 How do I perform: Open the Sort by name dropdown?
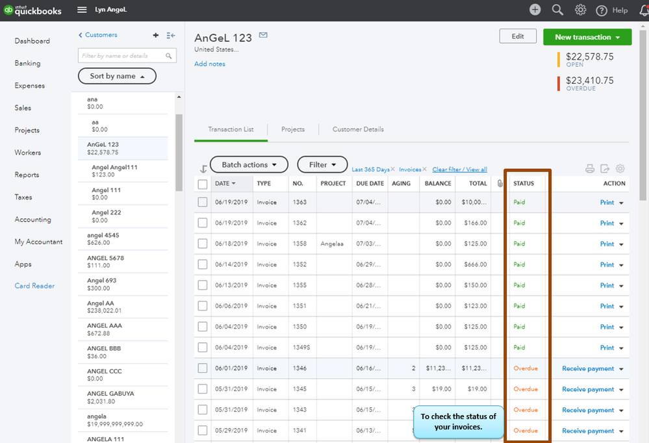point(117,76)
